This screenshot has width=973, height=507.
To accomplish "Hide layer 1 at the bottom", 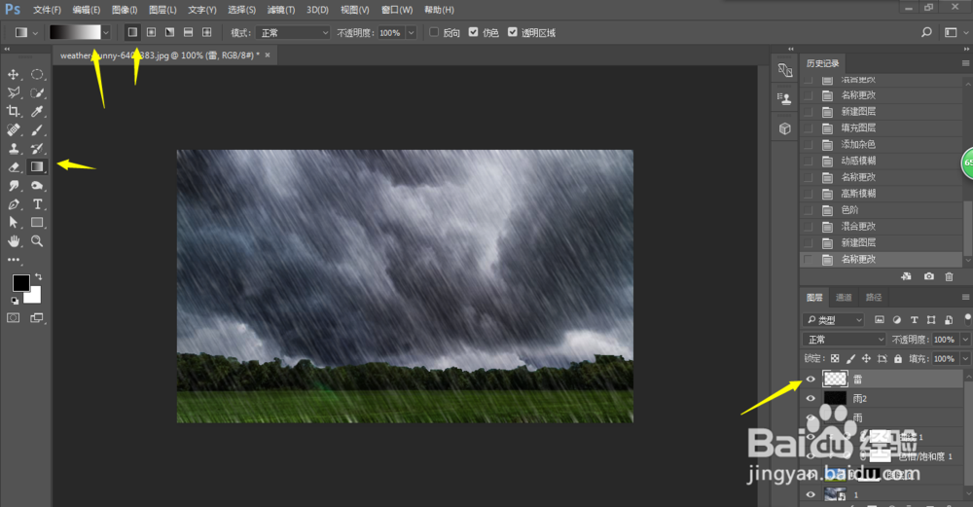I will click(811, 494).
